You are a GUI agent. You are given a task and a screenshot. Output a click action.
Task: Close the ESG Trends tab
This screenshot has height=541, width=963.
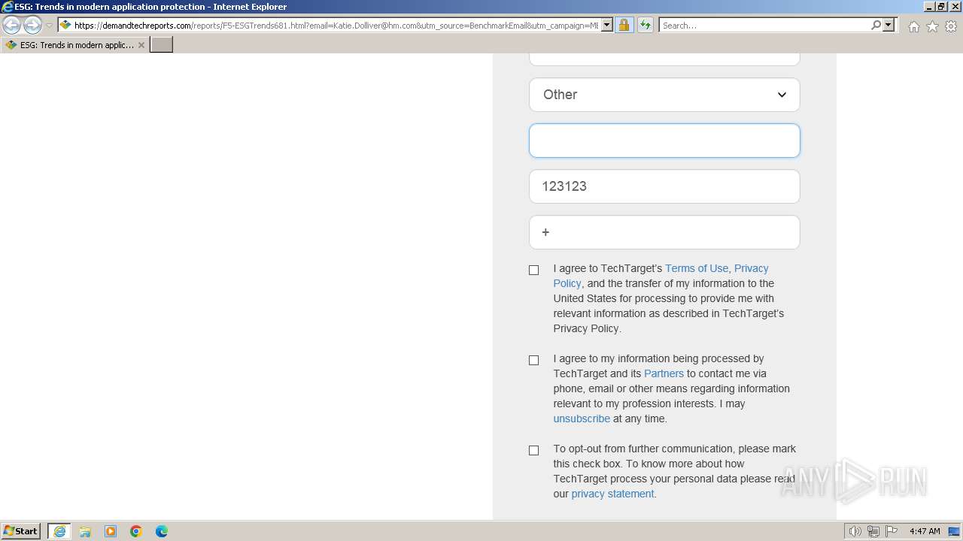pos(141,45)
